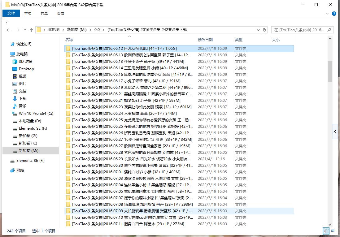Switch to the 共享 ribbon tab
The height and width of the screenshot is (237, 340).
[x=44, y=13]
